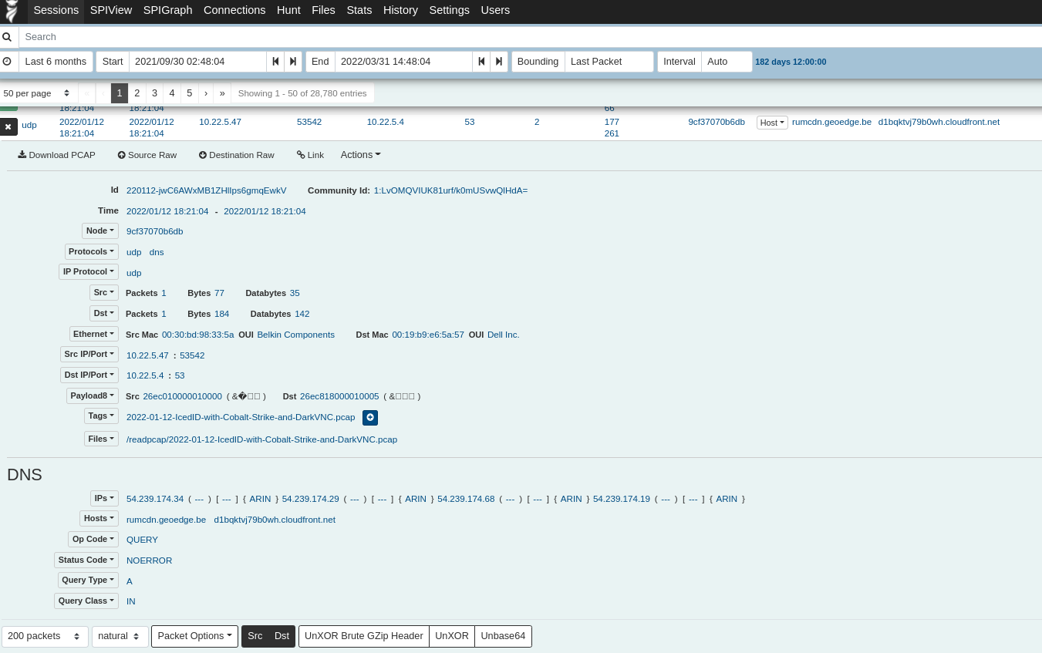This screenshot has height=653, width=1042.
Task: Go to next results page arrow
Action: tap(206, 93)
